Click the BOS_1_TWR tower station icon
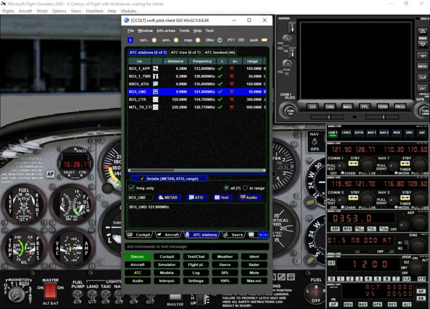 pyautogui.click(x=155, y=76)
